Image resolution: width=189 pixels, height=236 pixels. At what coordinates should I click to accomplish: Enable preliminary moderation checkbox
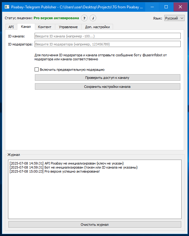[36, 70]
